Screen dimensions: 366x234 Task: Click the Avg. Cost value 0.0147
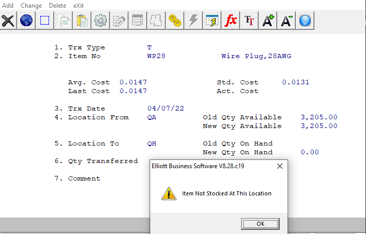click(x=133, y=82)
